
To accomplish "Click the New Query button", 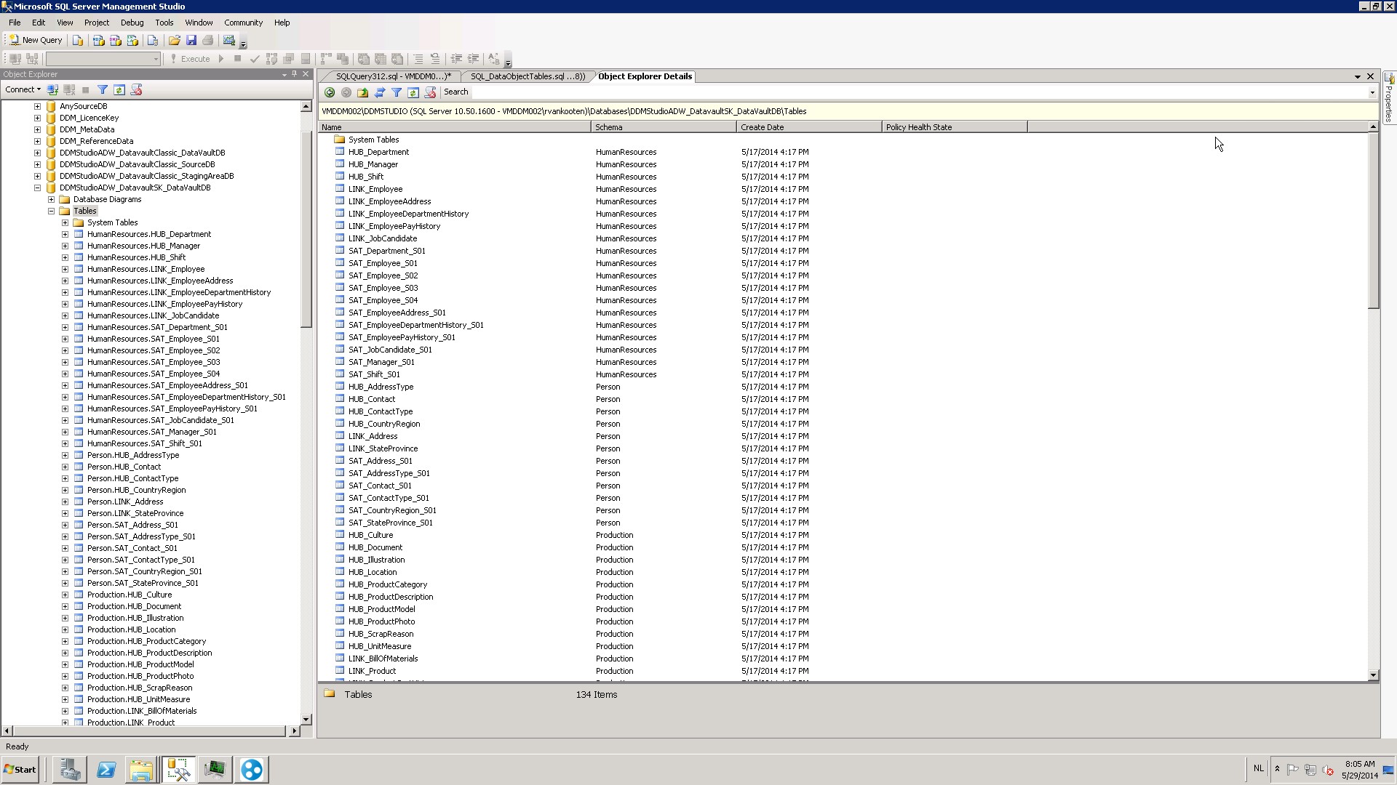I will pyautogui.click(x=36, y=40).
